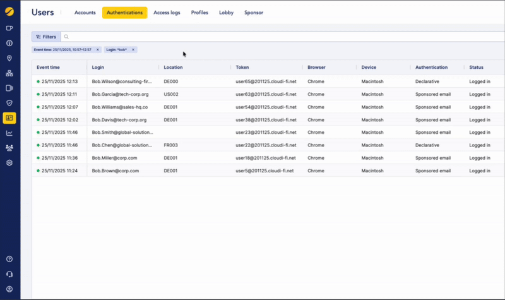This screenshot has width=505, height=300.
Task: Open the network topology sidebar icon
Action: [9, 73]
